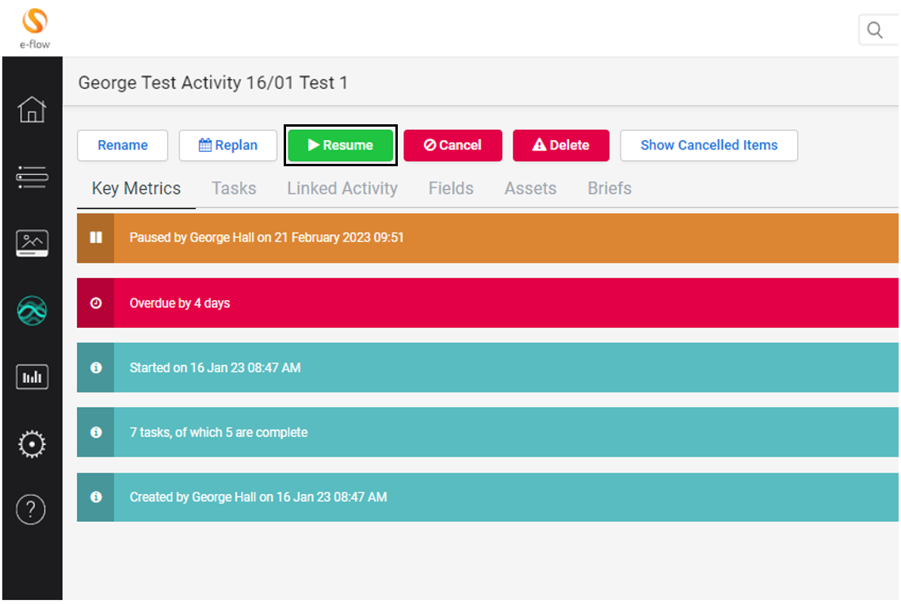Screen dimensions: 901x604
Task: Click the red Delete button
Action: (x=561, y=146)
